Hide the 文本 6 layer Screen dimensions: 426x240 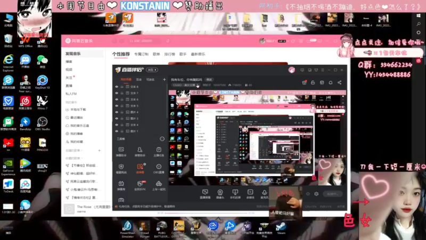117,99
